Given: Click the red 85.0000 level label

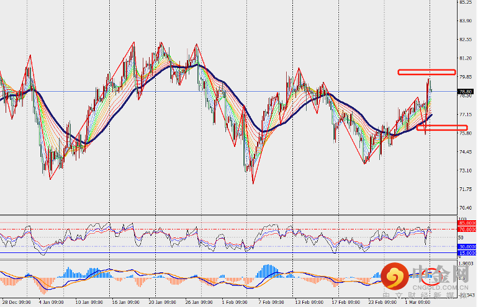Looking at the screenshot, I should (467, 223).
